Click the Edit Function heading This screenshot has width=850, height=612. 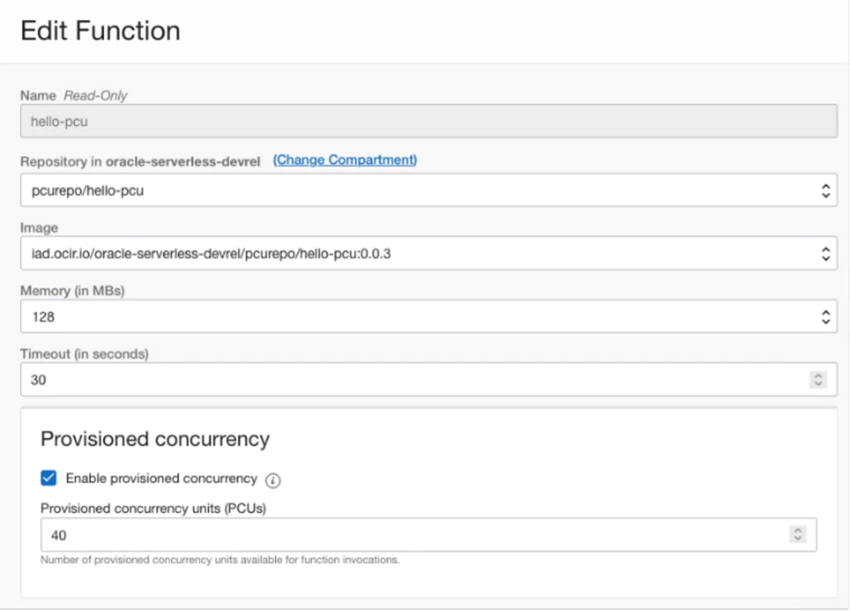coord(100,30)
